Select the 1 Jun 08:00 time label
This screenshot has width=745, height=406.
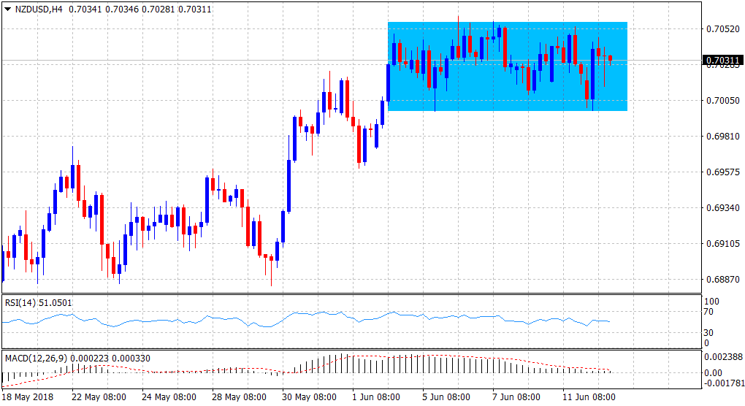pos(377,397)
